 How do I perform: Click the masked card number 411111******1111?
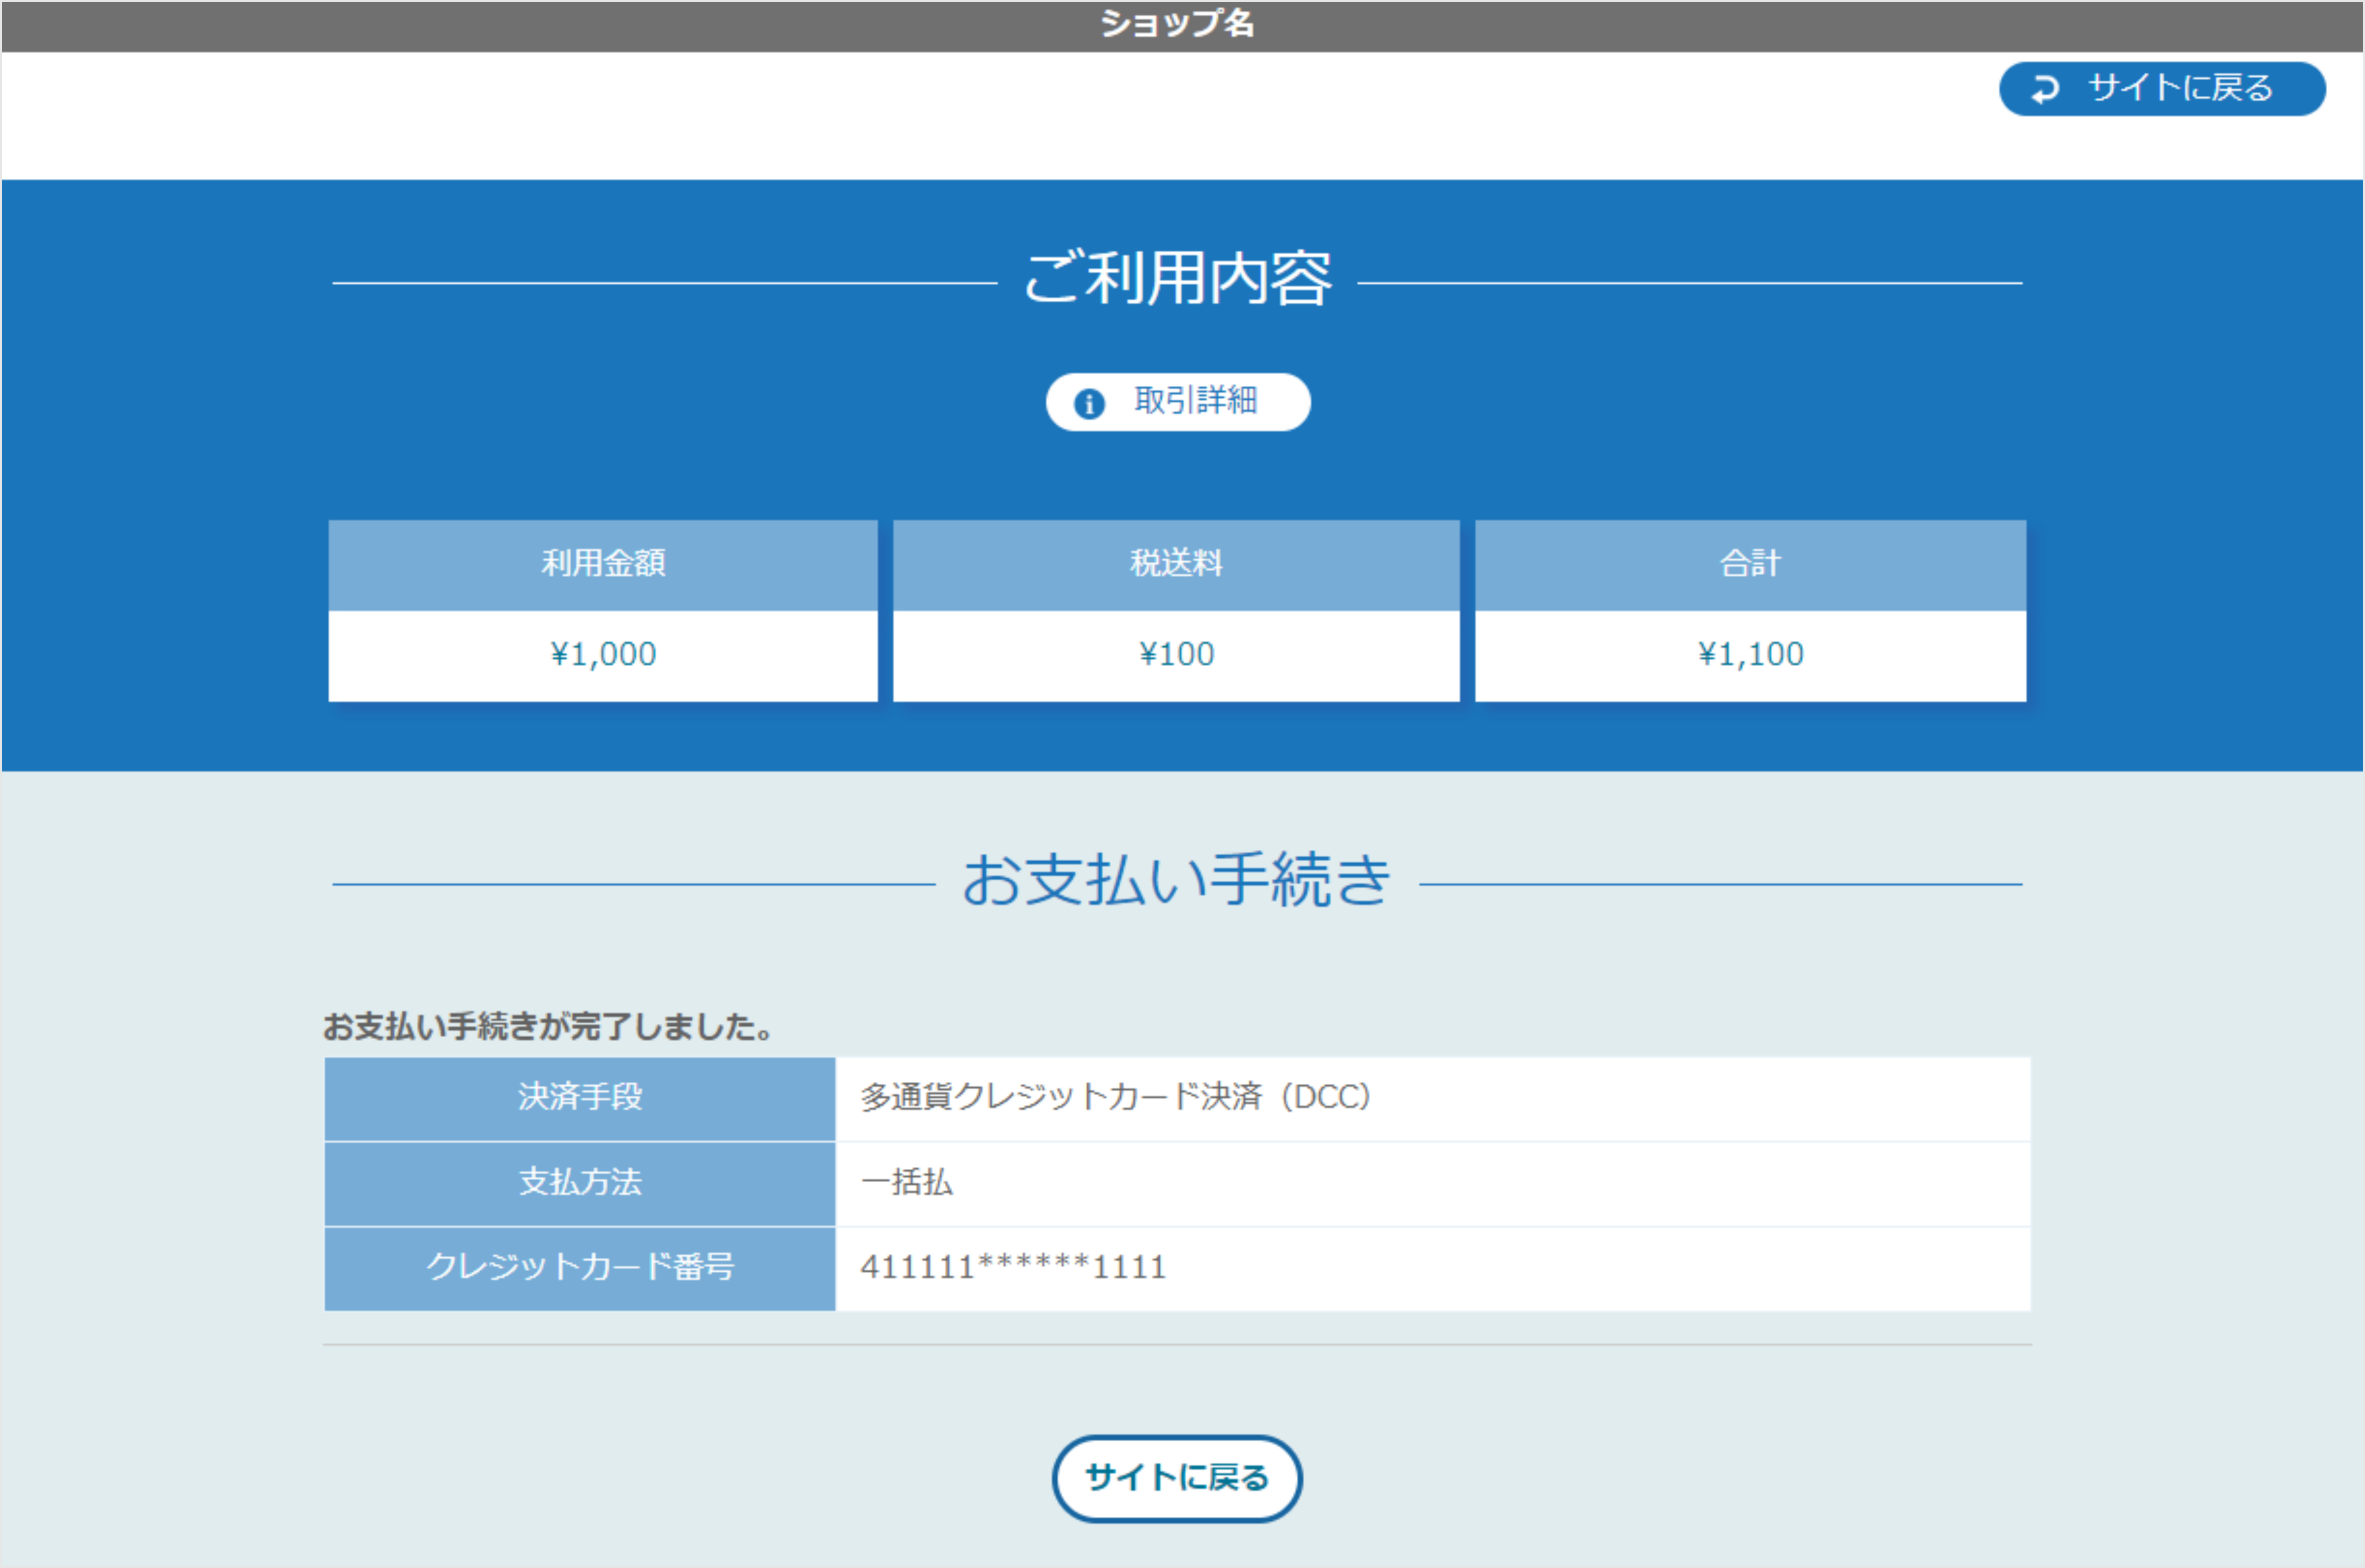click(1013, 1267)
